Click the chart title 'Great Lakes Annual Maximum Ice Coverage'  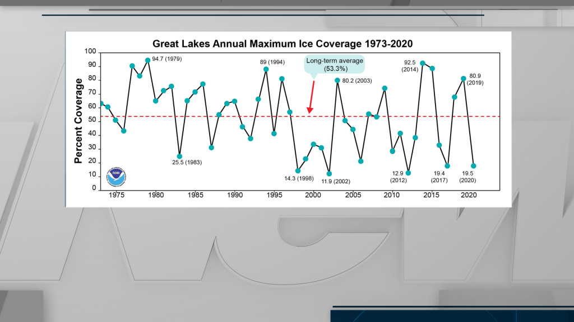coord(283,43)
